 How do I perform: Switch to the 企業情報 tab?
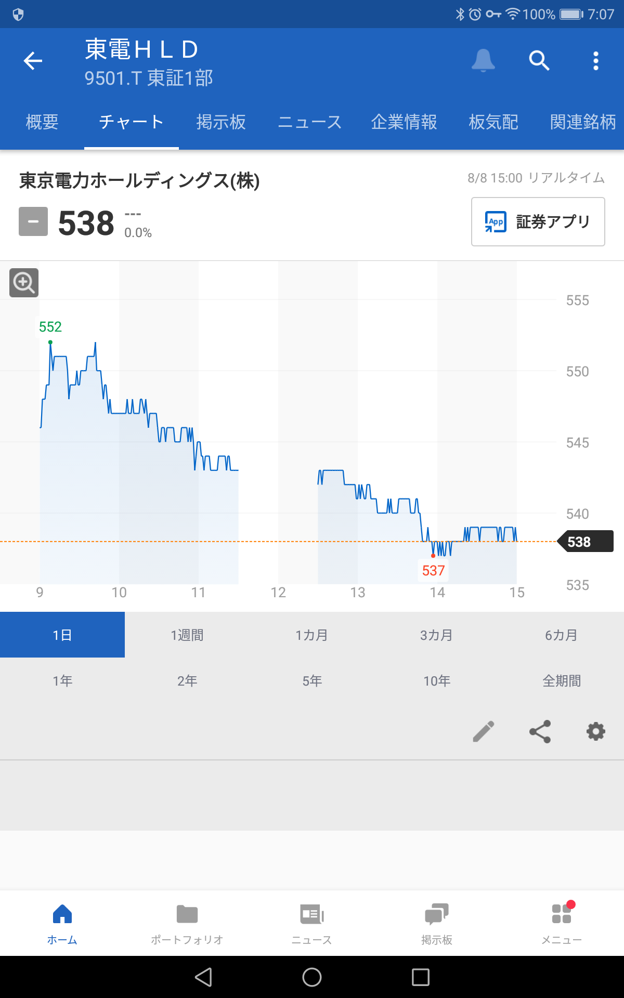(404, 122)
